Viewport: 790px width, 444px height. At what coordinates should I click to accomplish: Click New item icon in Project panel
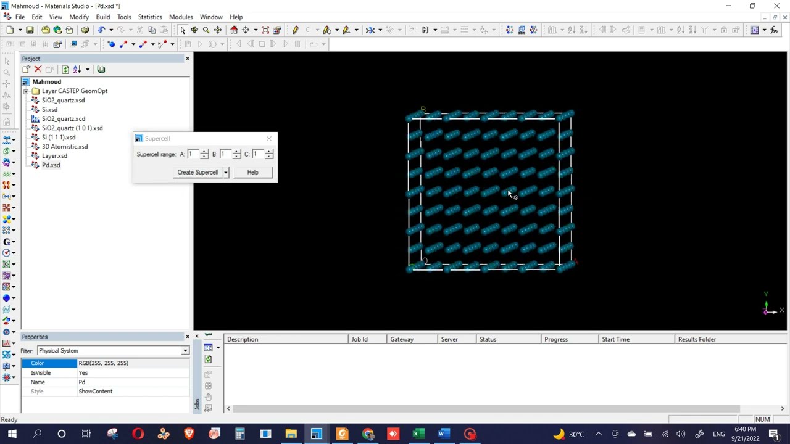[26, 70]
